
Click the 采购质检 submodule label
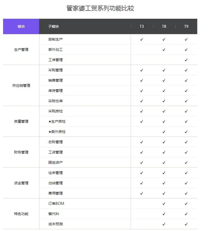56,111
